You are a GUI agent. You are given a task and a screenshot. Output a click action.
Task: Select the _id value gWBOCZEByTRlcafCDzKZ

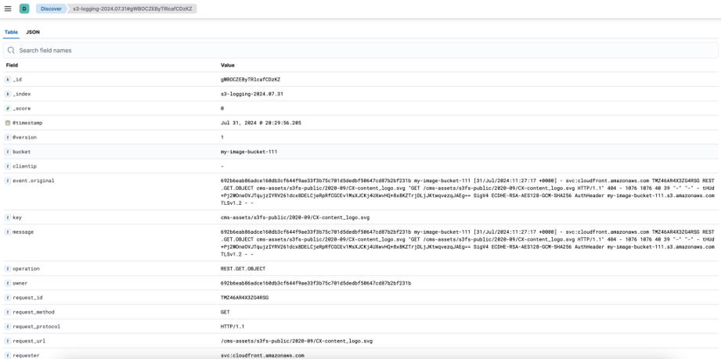[x=251, y=80]
